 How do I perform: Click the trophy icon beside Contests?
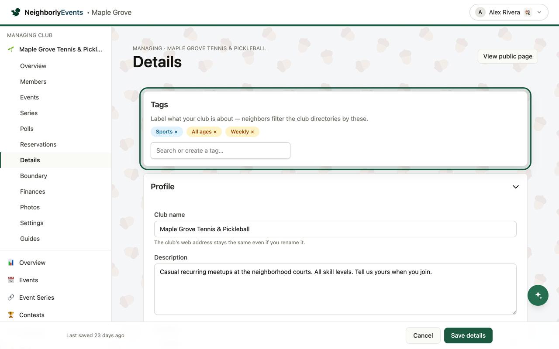tap(11, 315)
